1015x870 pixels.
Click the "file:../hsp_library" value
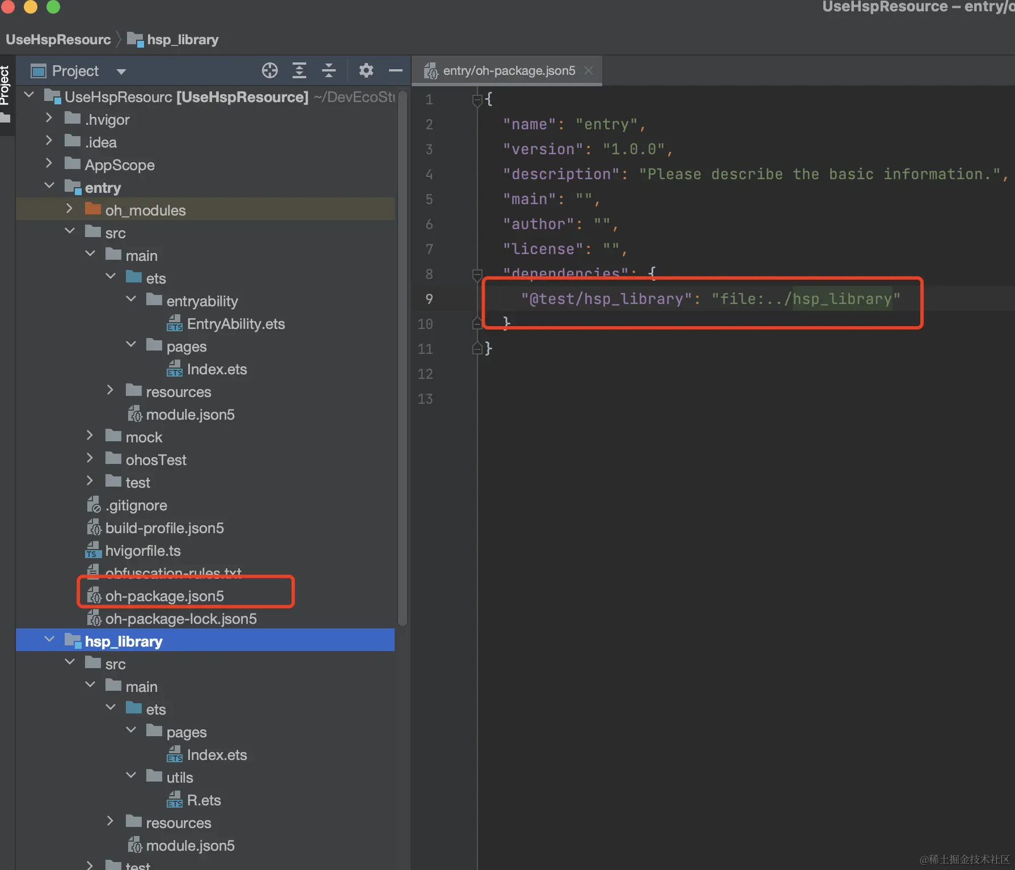(806, 299)
